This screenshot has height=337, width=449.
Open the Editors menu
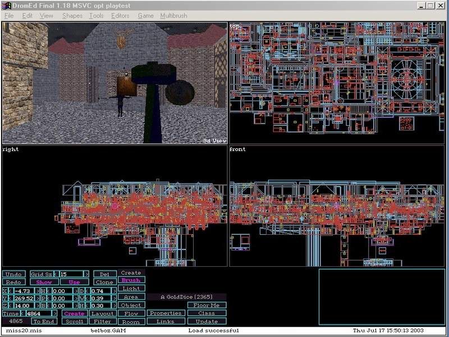120,16
